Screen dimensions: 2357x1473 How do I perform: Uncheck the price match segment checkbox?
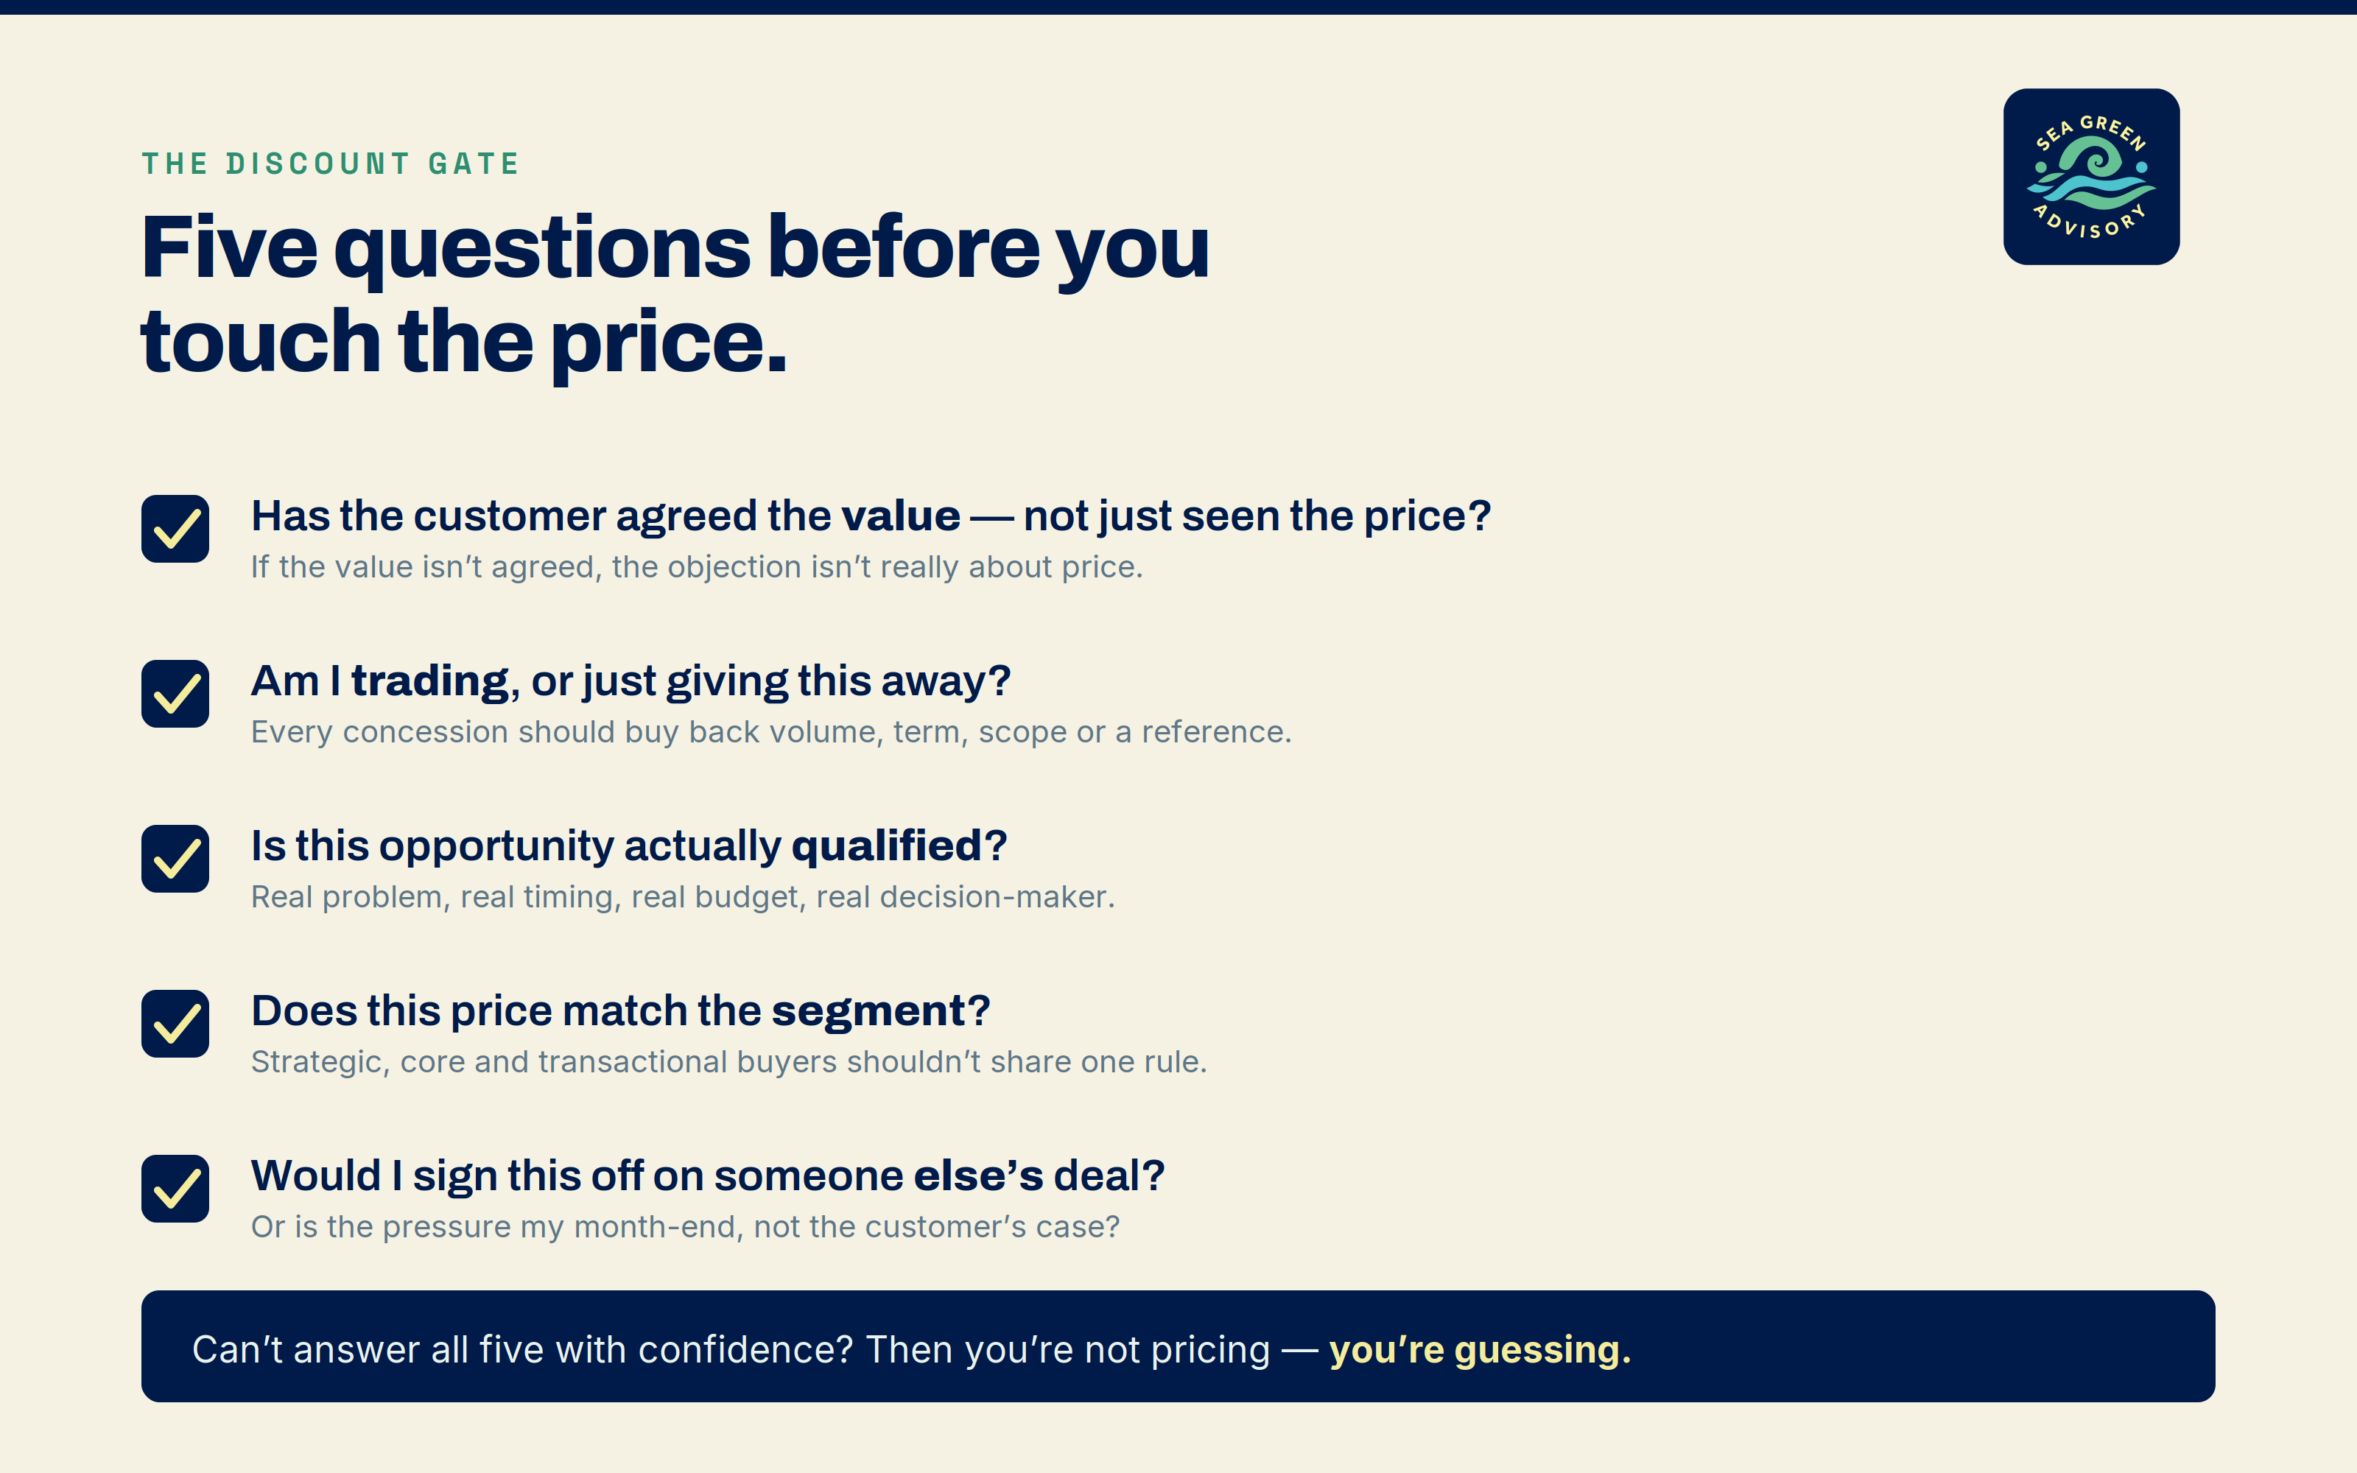click(175, 1024)
